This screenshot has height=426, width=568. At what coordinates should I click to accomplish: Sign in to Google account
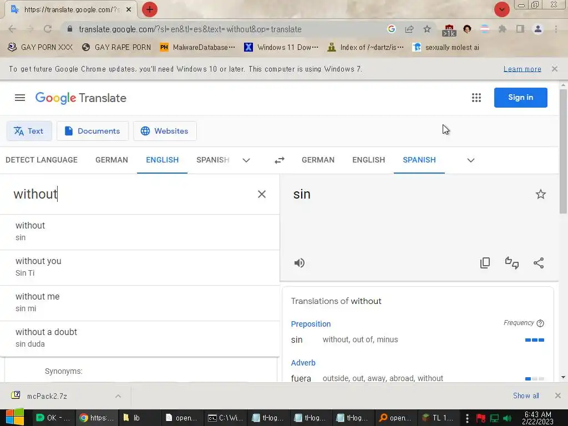pyautogui.click(x=520, y=98)
